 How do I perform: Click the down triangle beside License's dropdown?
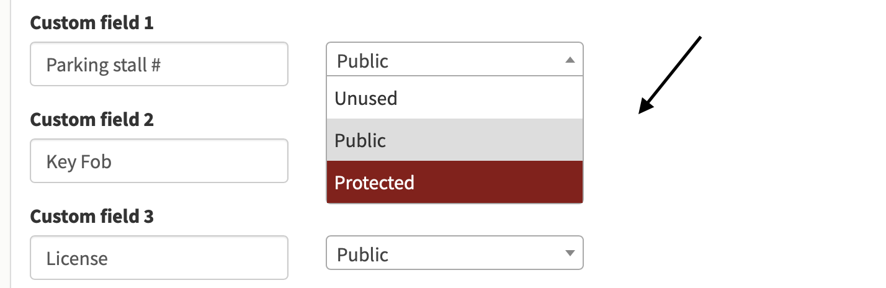coord(570,253)
